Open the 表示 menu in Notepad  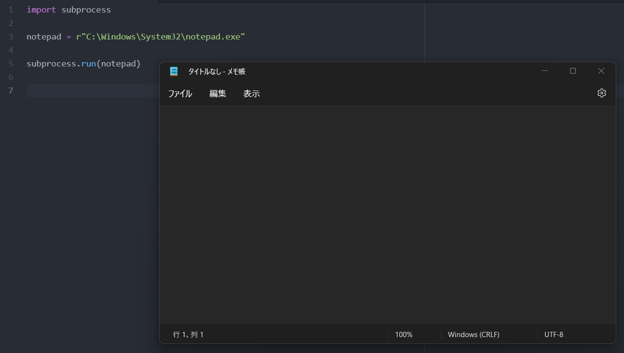point(251,93)
